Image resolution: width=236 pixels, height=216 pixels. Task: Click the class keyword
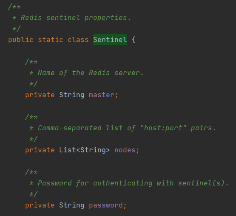point(78,39)
